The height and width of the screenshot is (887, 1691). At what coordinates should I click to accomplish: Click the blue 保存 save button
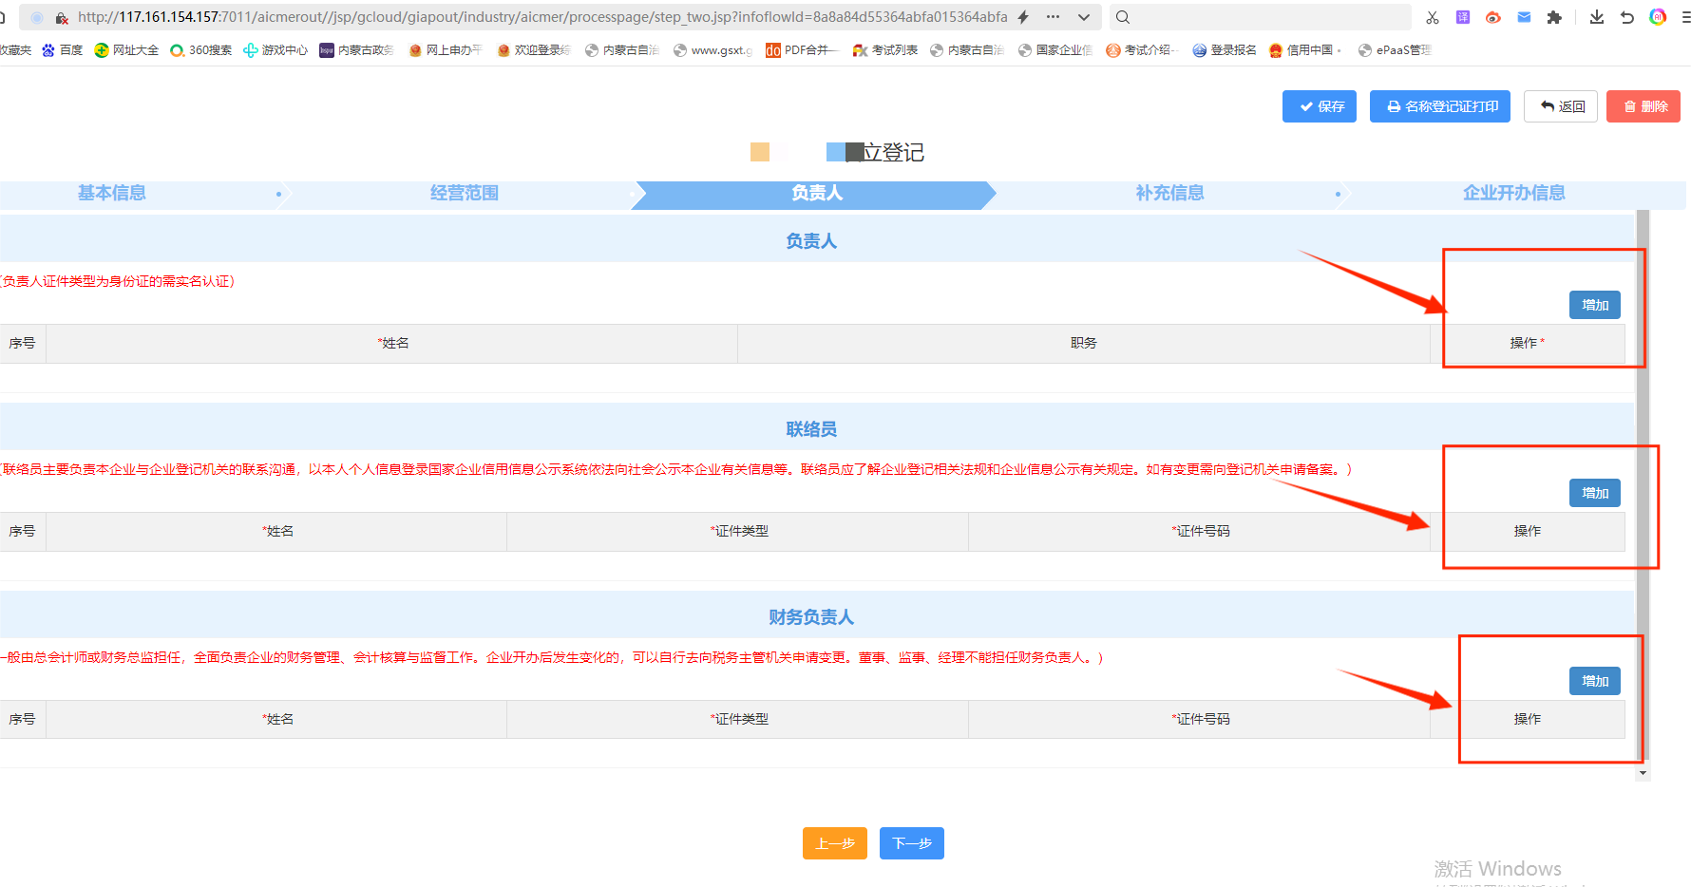click(1319, 106)
